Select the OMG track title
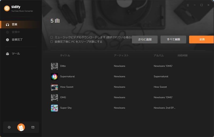 (x=63, y=97)
